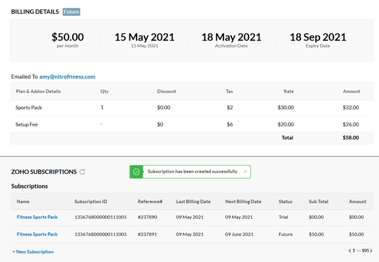Dismiss the subscription created success notification
The width and height of the screenshot is (379, 262).
[245, 172]
